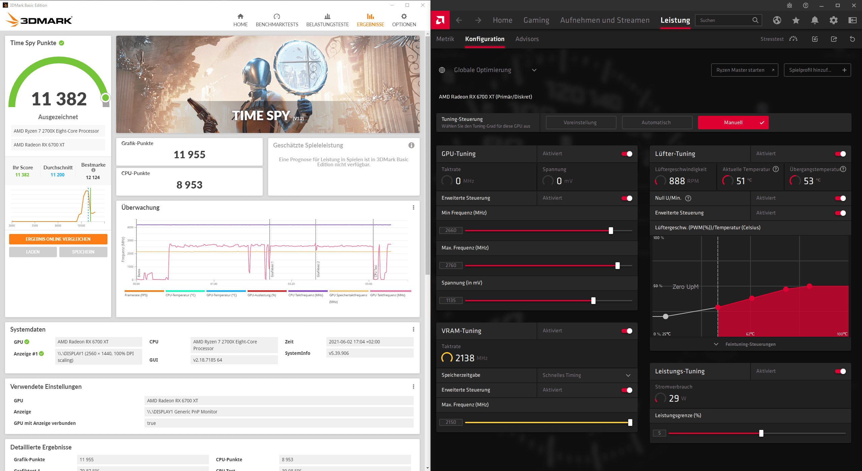This screenshot has height=471, width=862.
Task: Toggle Lüfter Erweiterte Steuerung switch
Action: (x=840, y=213)
